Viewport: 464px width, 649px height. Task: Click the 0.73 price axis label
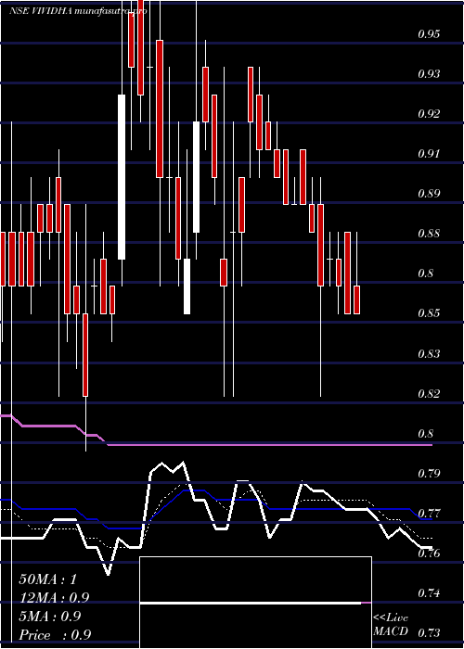click(x=429, y=633)
